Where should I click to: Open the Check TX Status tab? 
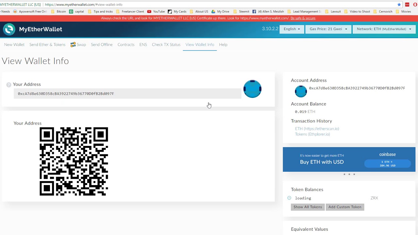(x=166, y=45)
